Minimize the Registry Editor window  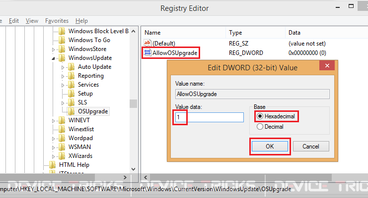tap(338, 7)
